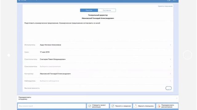The width and height of the screenshot is (197, 110).
Task: Click the Генеральный директор heading
Action: pos(98,15)
